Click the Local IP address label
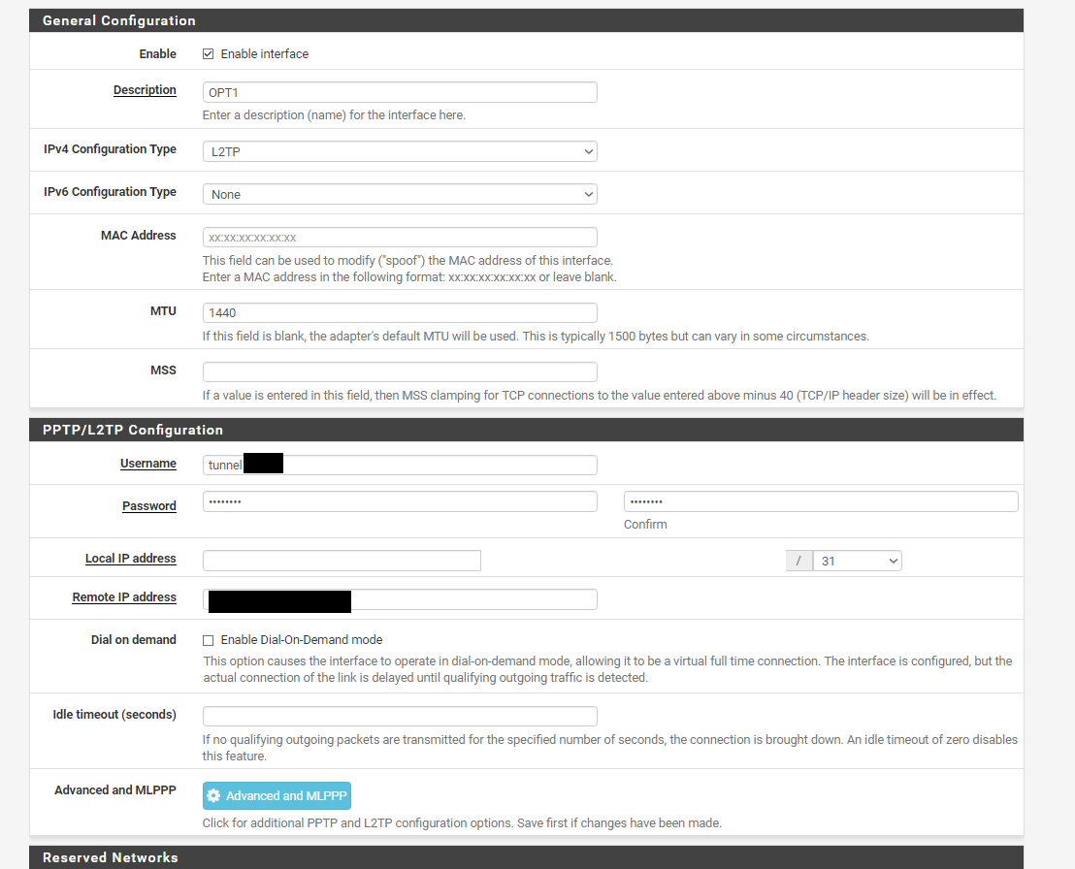The image size is (1075, 869). [x=130, y=559]
